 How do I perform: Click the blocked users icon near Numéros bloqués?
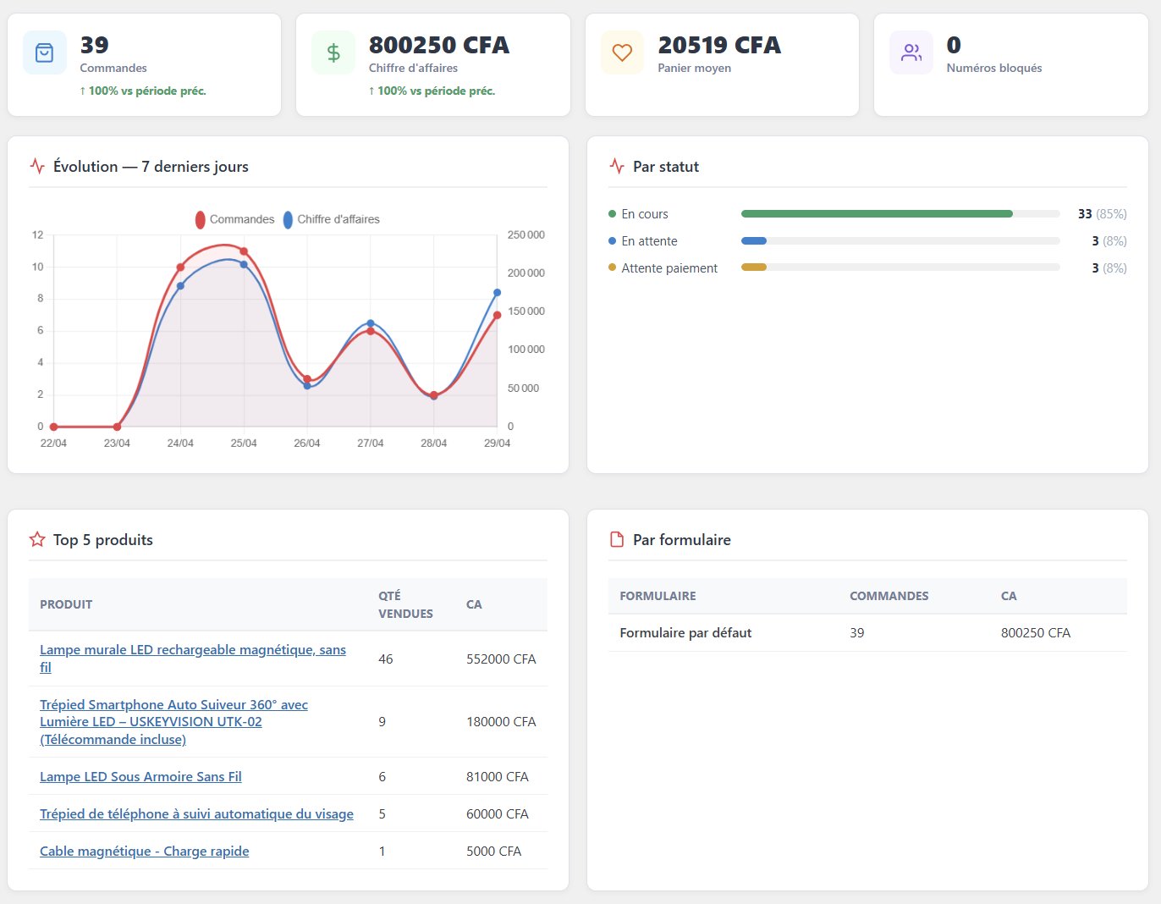pos(911,52)
